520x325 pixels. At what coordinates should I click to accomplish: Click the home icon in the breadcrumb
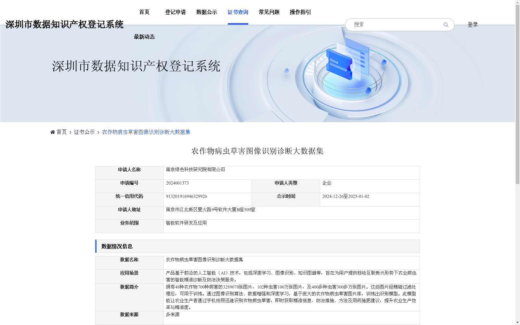[53, 132]
